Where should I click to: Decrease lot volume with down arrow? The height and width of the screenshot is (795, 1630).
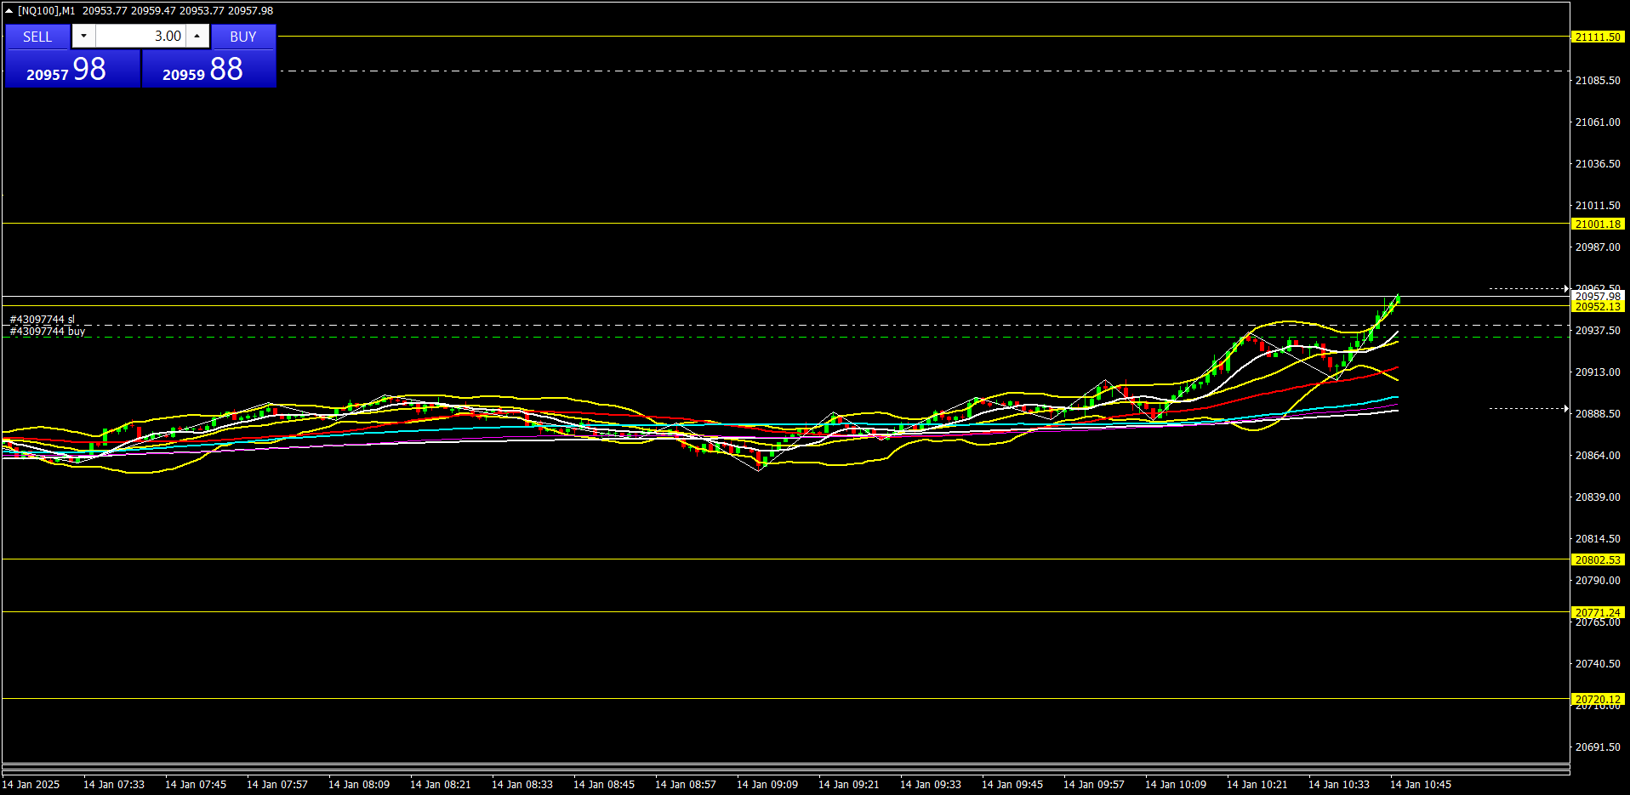pos(83,36)
